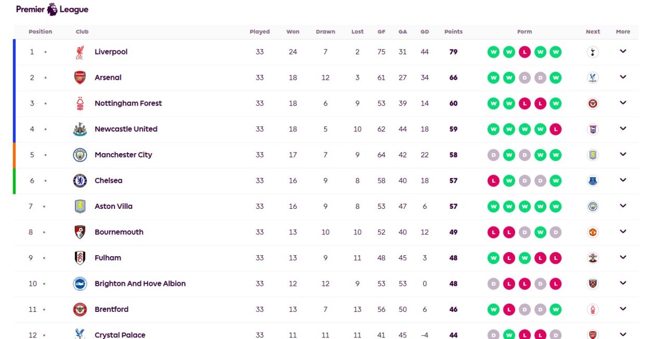Click Tottenham crest in Liverpool's Next column

[x=593, y=52]
